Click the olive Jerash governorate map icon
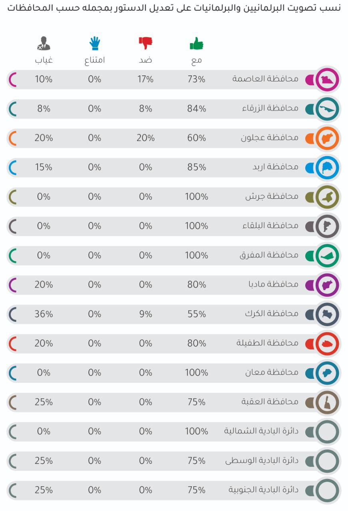This screenshot has height=511, width=348. [x=327, y=197]
